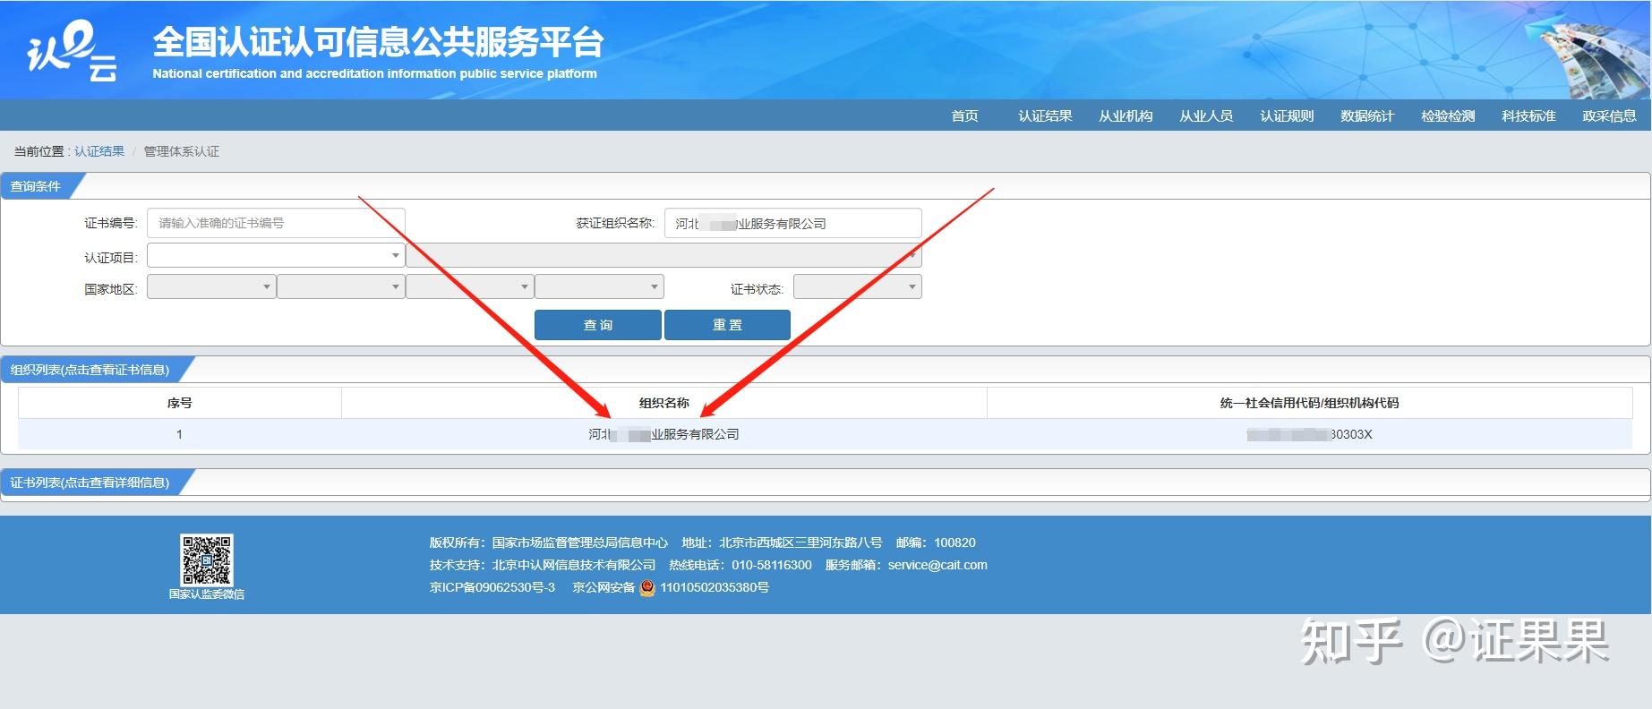
Task: Click the 认证结果 breadcrumb link
Action: click(99, 151)
